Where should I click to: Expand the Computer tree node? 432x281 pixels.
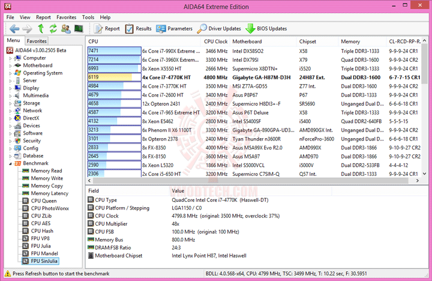click(x=10, y=58)
